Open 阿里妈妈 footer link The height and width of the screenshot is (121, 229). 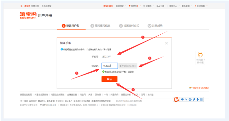pos(114,95)
